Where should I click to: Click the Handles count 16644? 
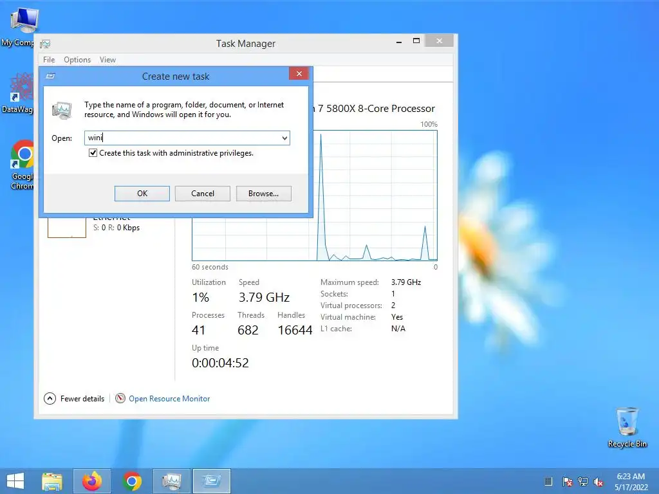tap(295, 330)
